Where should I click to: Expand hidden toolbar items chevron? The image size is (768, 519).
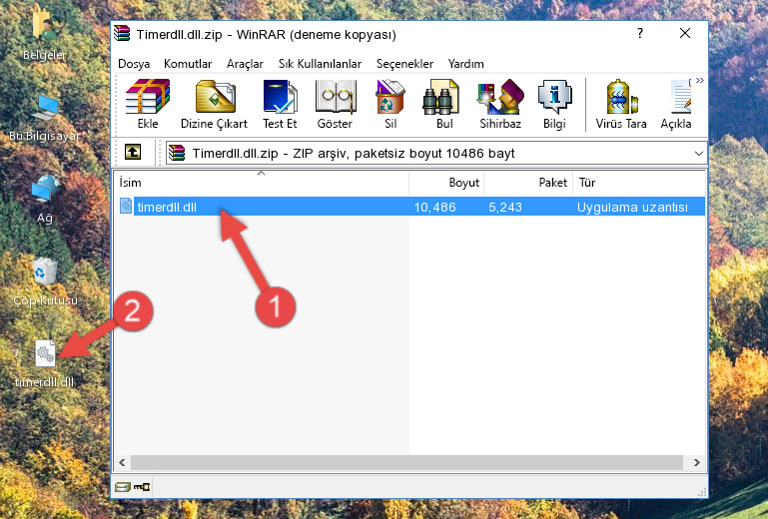click(x=700, y=81)
